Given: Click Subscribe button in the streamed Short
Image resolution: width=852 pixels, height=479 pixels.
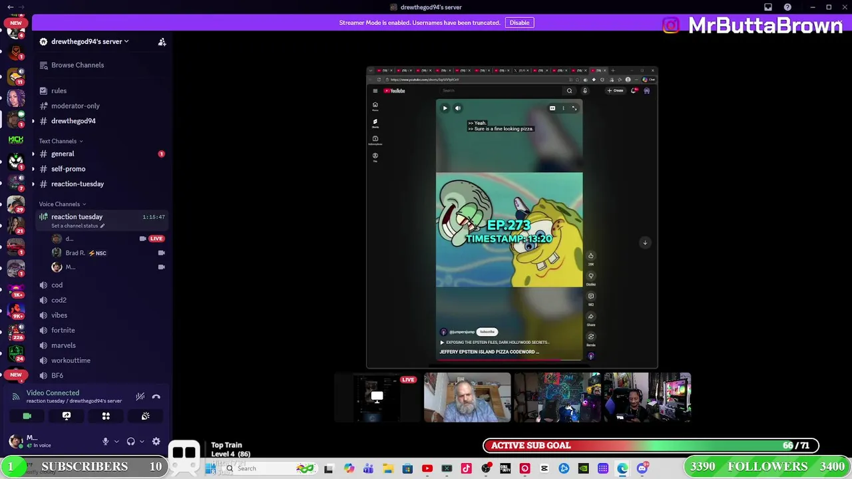Looking at the screenshot, I should [x=487, y=332].
